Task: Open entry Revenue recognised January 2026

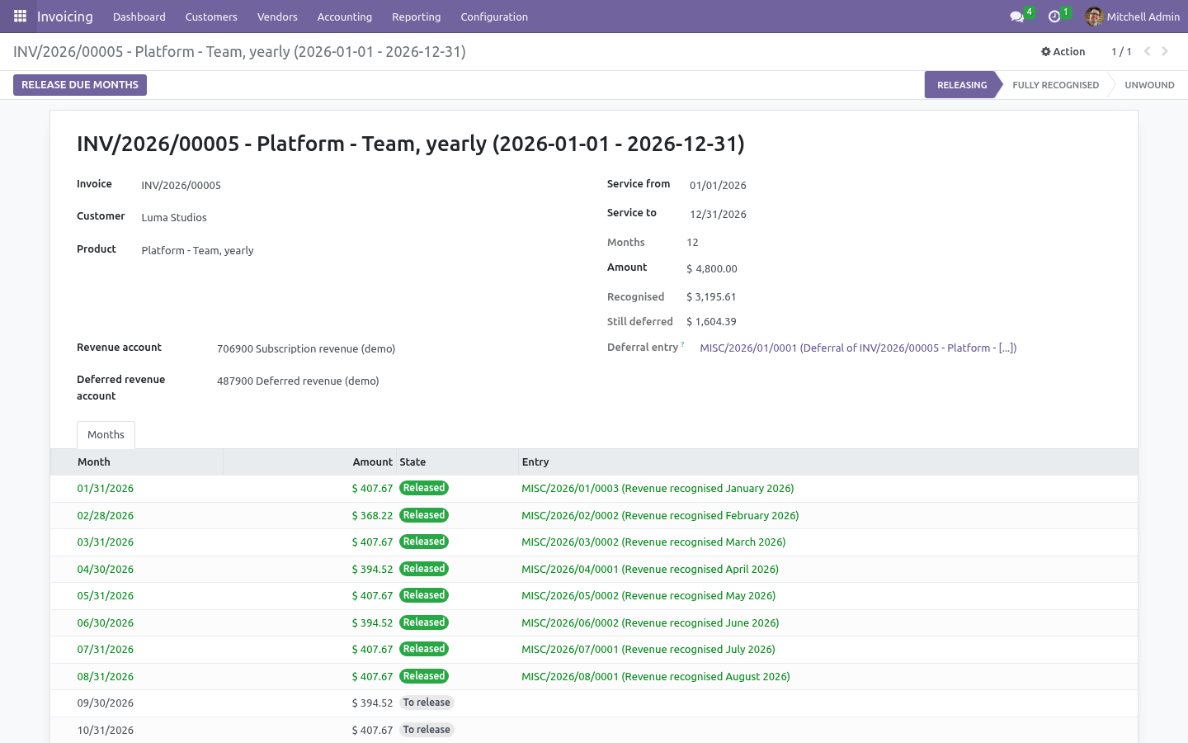Action: pos(658,489)
